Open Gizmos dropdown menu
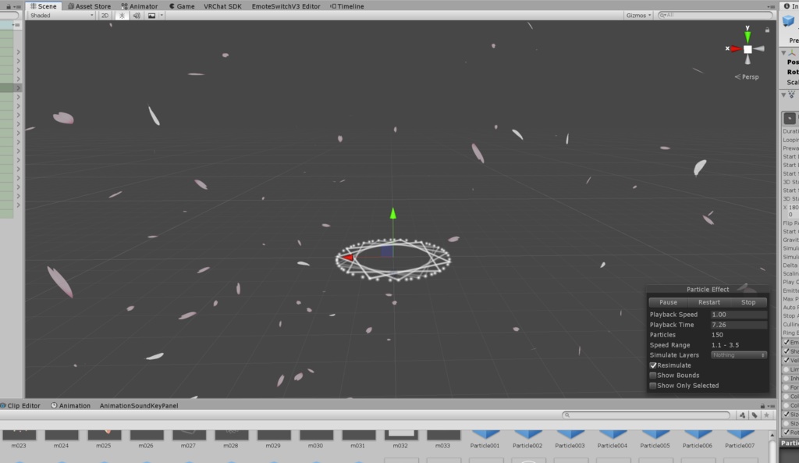799x463 pixels. (x=638, y=16)
